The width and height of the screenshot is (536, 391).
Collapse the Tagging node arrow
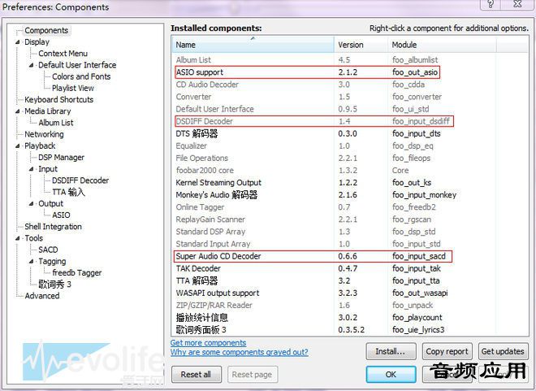(31, 262)
